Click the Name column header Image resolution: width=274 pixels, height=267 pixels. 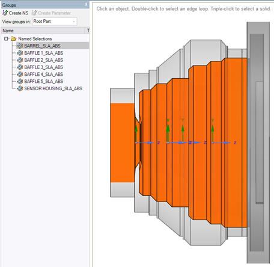[x=43, y=31]
